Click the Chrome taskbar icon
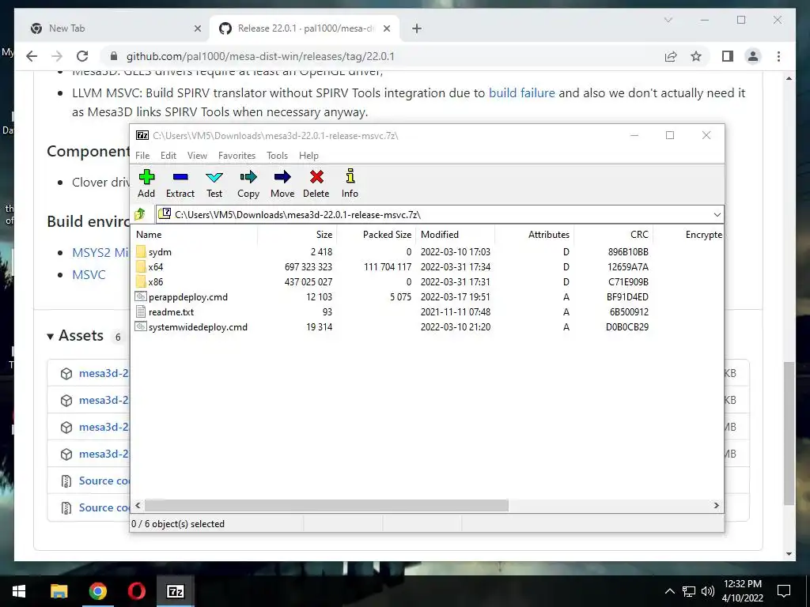Image resolution: width=810 pixels, height=607 pixels. click(97, 591)
